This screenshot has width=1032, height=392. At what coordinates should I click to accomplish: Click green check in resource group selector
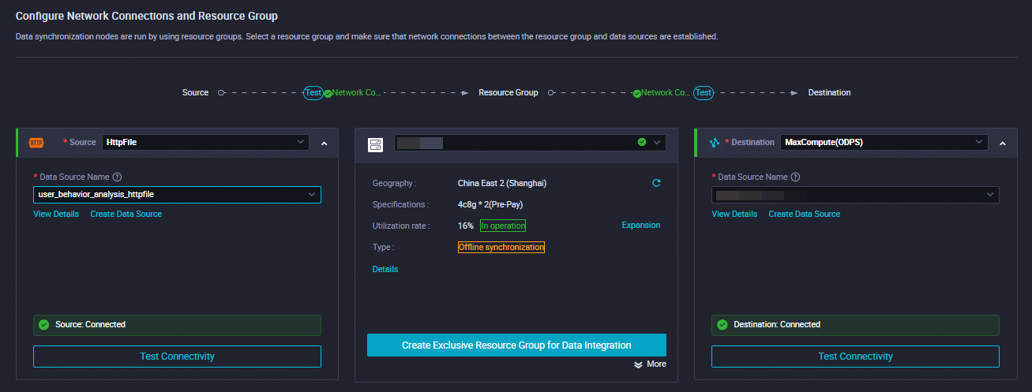[x=642, y=143]
